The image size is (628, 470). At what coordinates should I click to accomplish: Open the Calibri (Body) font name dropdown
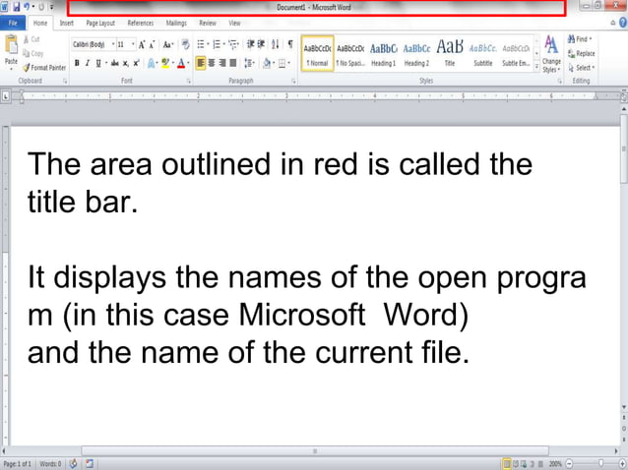tap(113, 44)
